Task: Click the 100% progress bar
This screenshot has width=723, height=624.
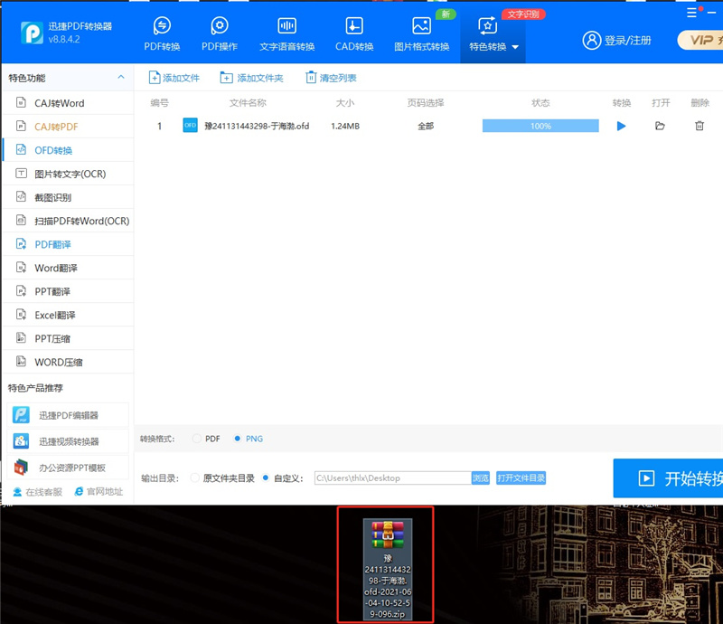Action: pyautogui.click(x=540, y=126)
